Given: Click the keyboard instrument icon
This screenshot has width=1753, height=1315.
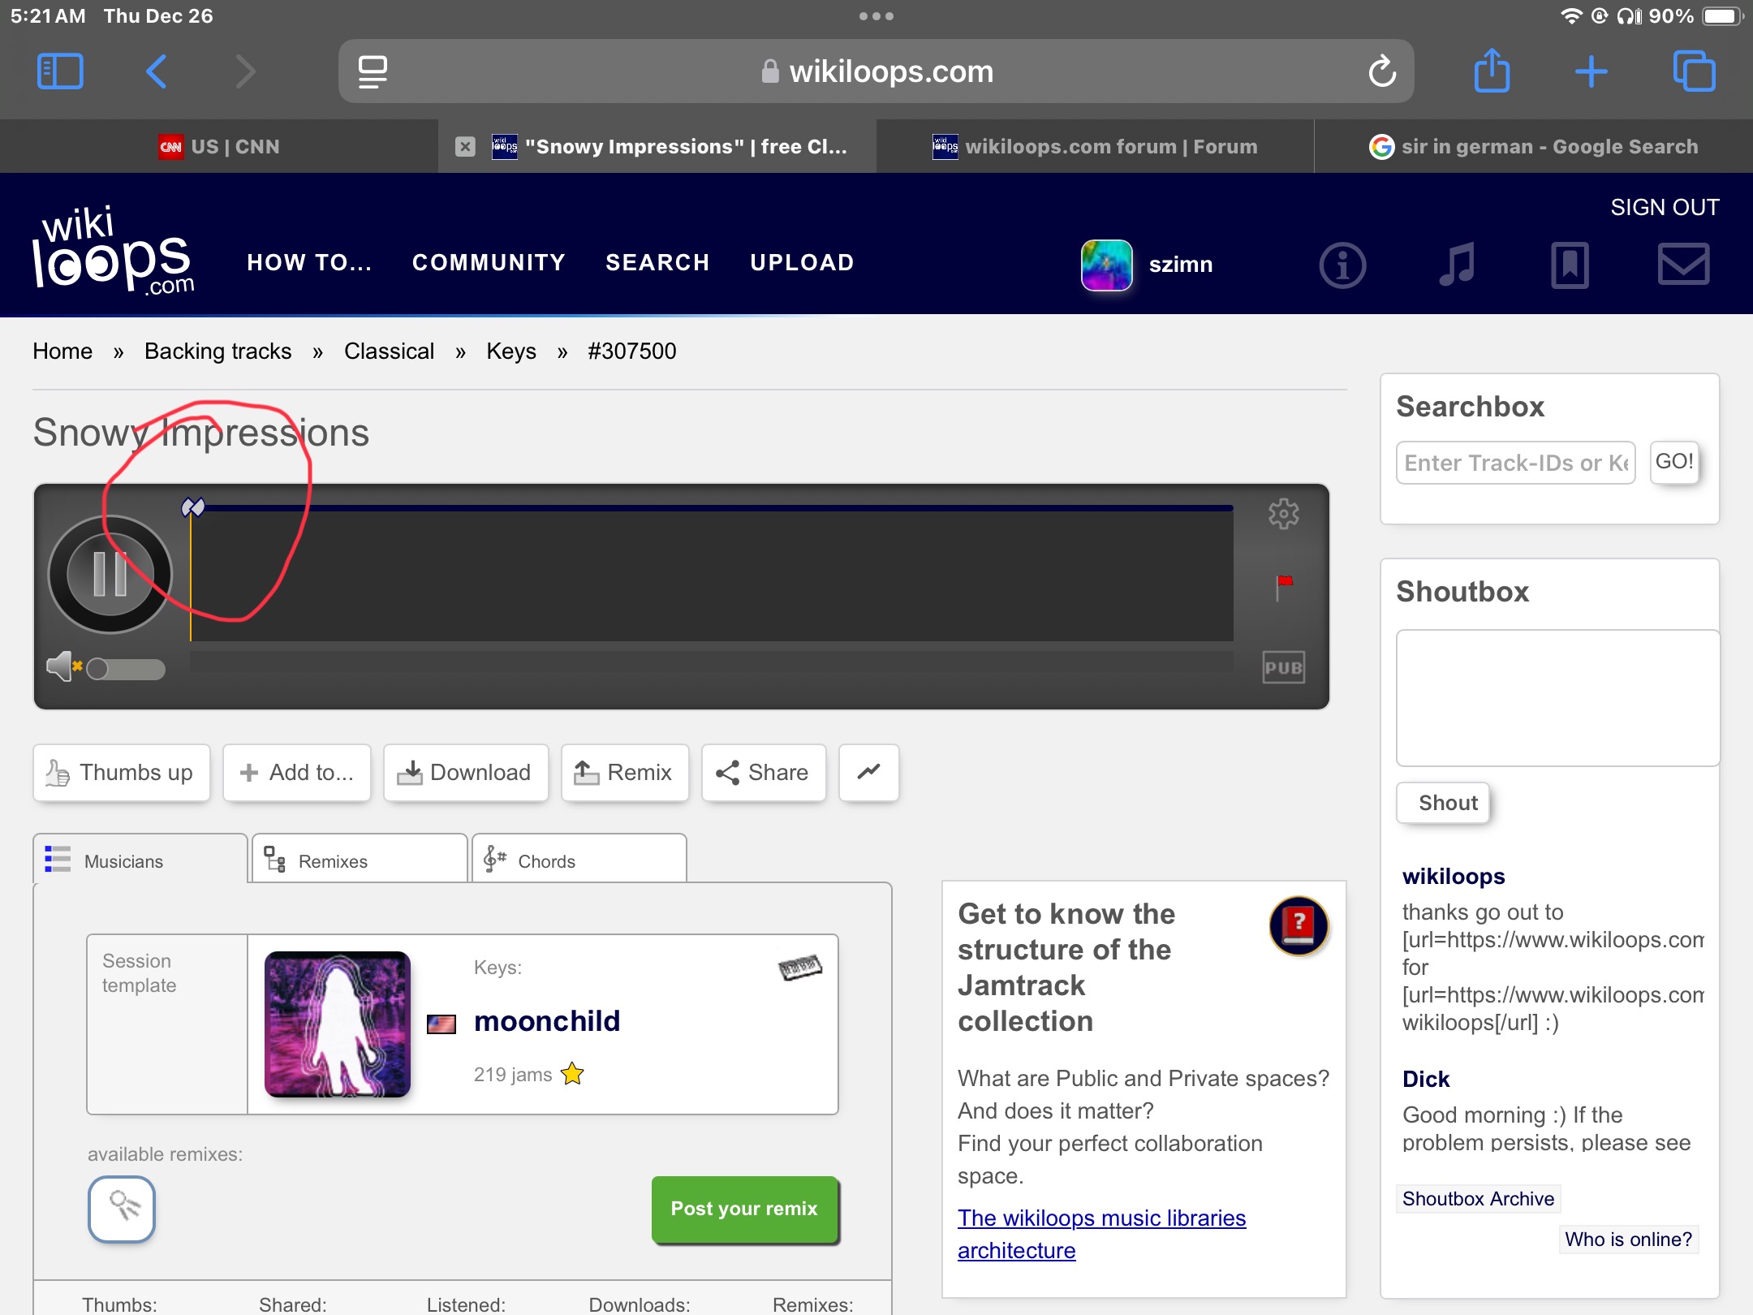Looking at the screenshot, I should click(800, 967).
